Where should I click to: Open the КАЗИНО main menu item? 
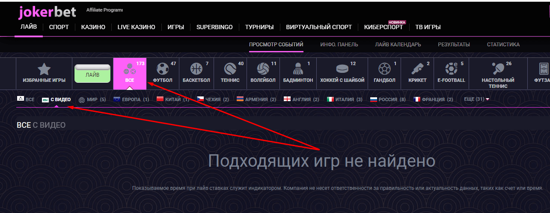(x=93, y=27)
